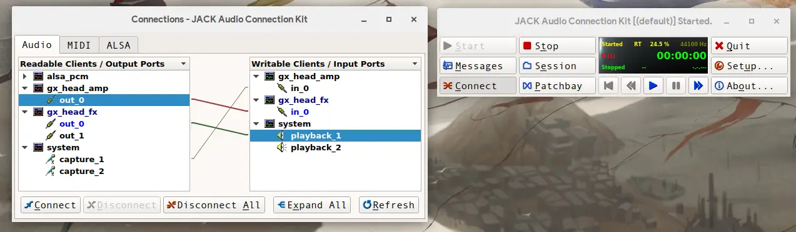796x232 pixels.
Task: Open the About dialog
Action: click(749, 85)
